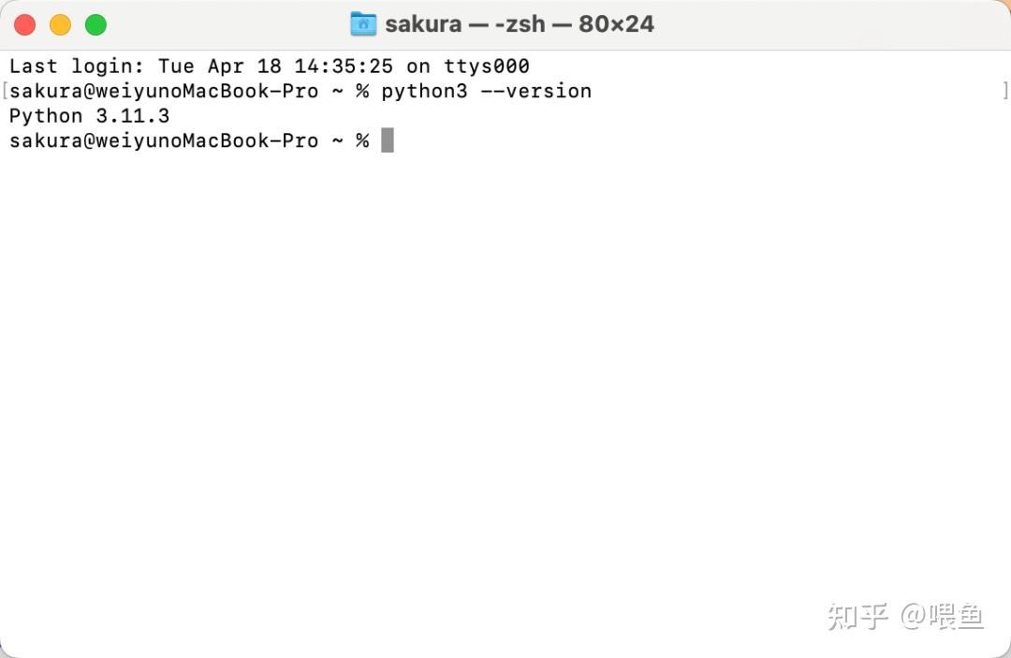Click the gray block cursor at the prompt

388,140
